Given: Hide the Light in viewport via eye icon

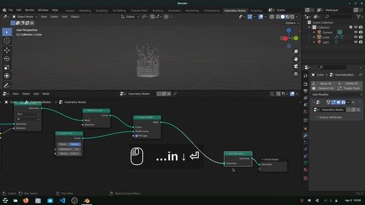Looking at the screenshot, I should (356, 42).
